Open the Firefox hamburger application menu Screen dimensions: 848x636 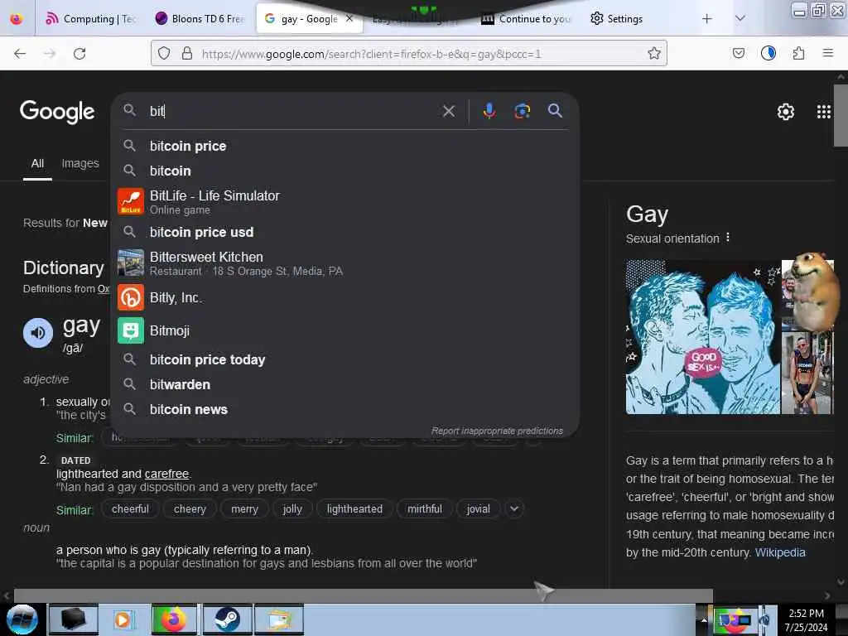(x=827, y=53)
